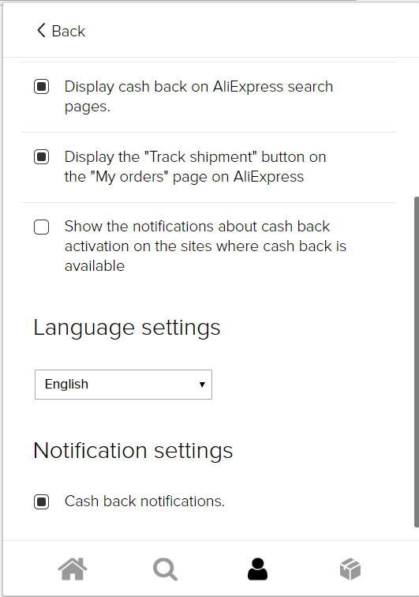
Task: Enable notifications about cash back activation checkbox
Action: click(x=42, y=227)
